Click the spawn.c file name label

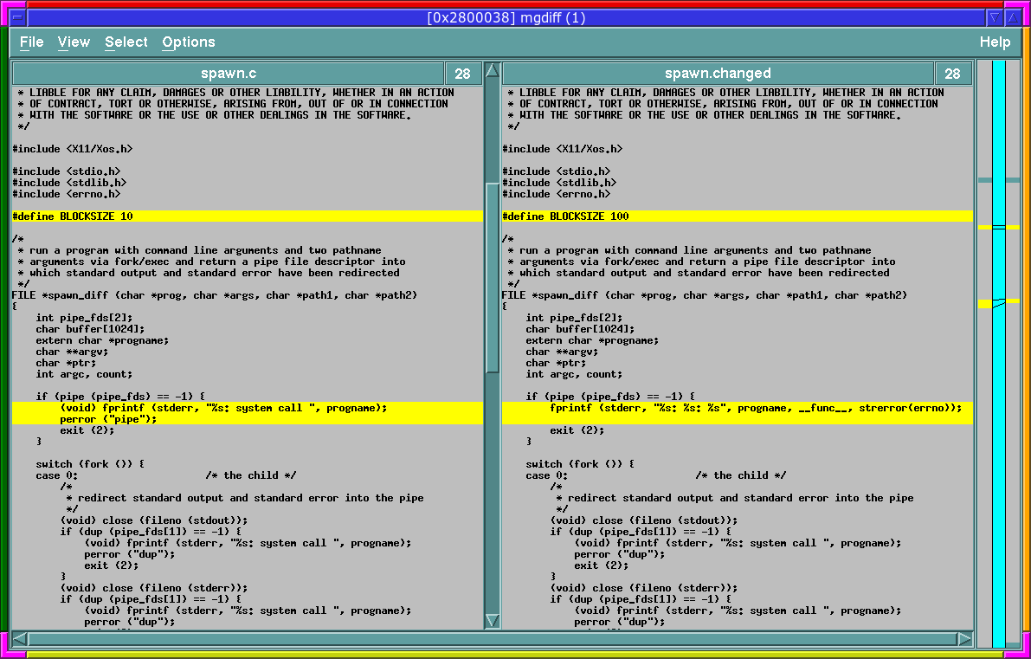tap(229, 73)
